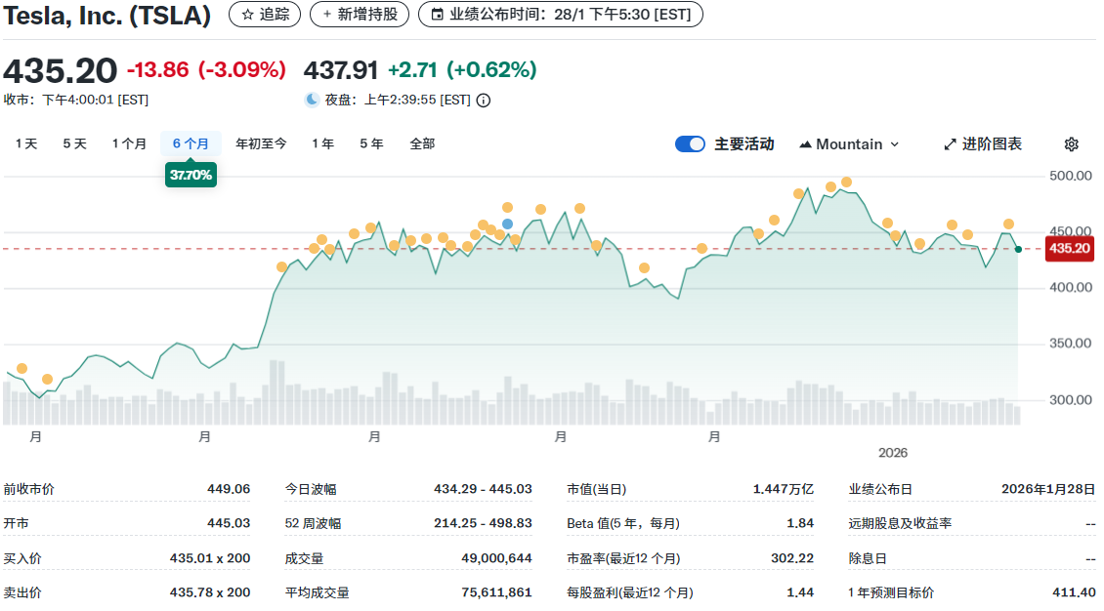Open the advanced chart expand icon

click(950, 143)
